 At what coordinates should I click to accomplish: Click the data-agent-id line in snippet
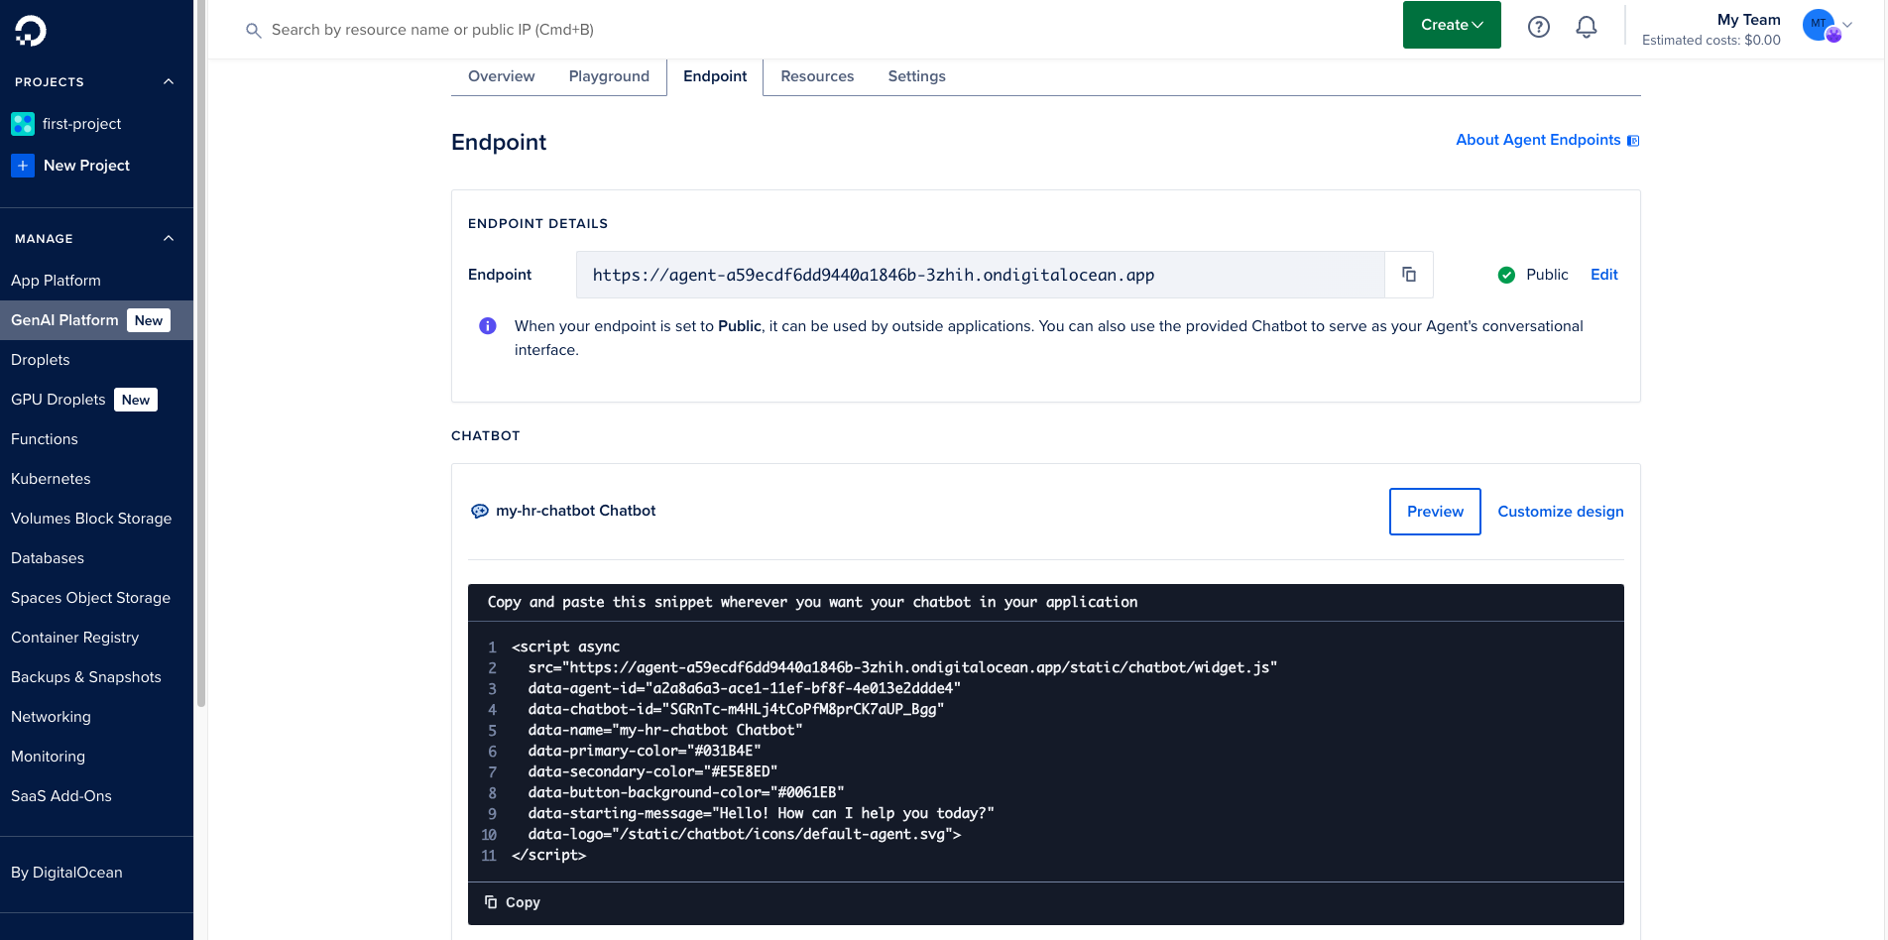[x=744, y=688]
